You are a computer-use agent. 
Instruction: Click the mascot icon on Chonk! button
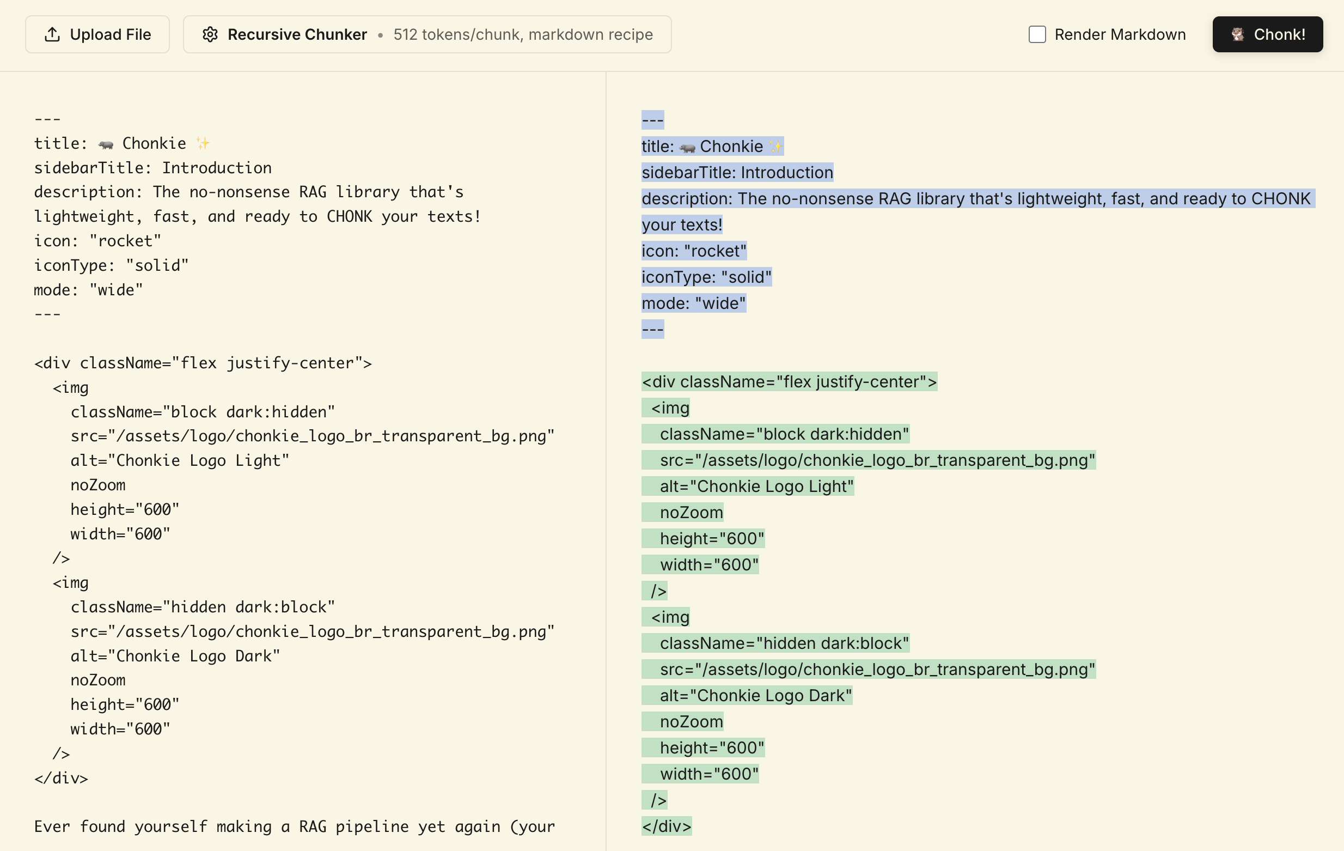(x=1237, y=34)
